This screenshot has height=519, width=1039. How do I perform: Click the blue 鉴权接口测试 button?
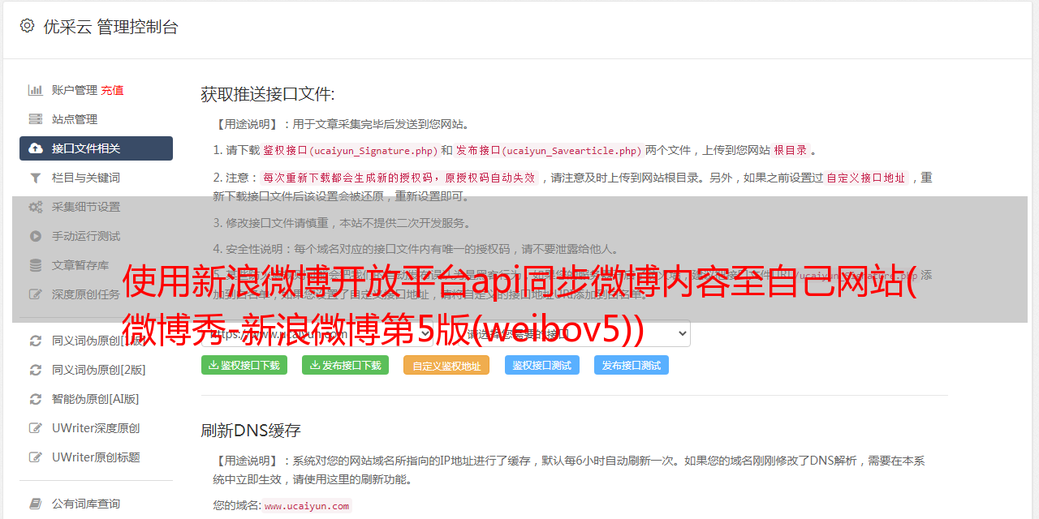pos(542,365)
